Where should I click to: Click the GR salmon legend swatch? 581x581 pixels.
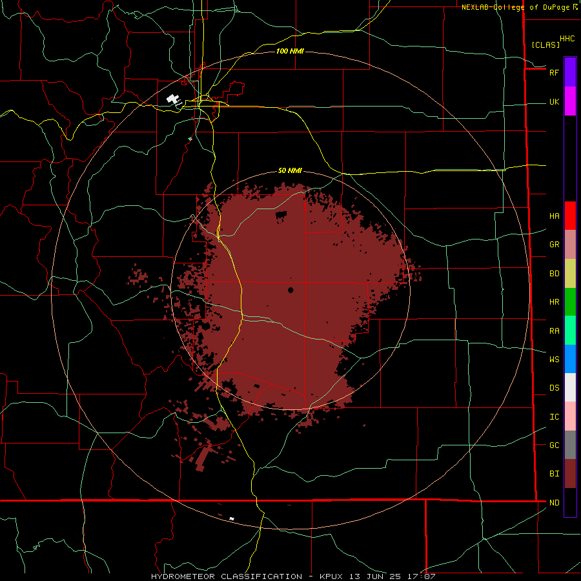570,245
